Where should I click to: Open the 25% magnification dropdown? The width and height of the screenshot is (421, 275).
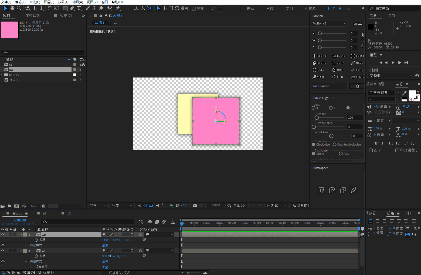coord(98,205)
